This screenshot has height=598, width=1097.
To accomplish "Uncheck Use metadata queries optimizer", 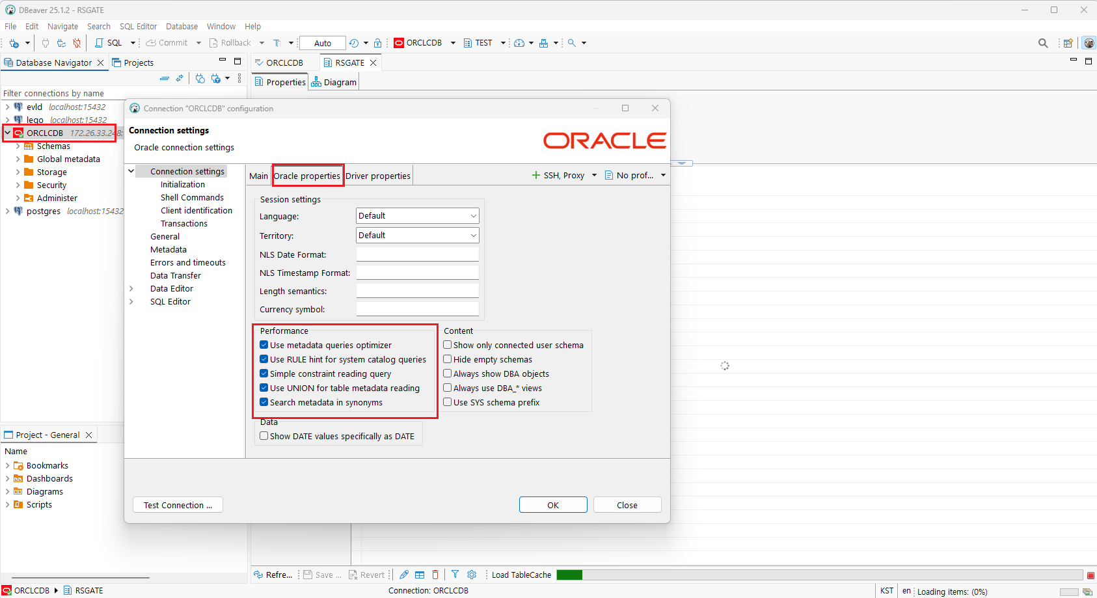I will tap(264, 345).
